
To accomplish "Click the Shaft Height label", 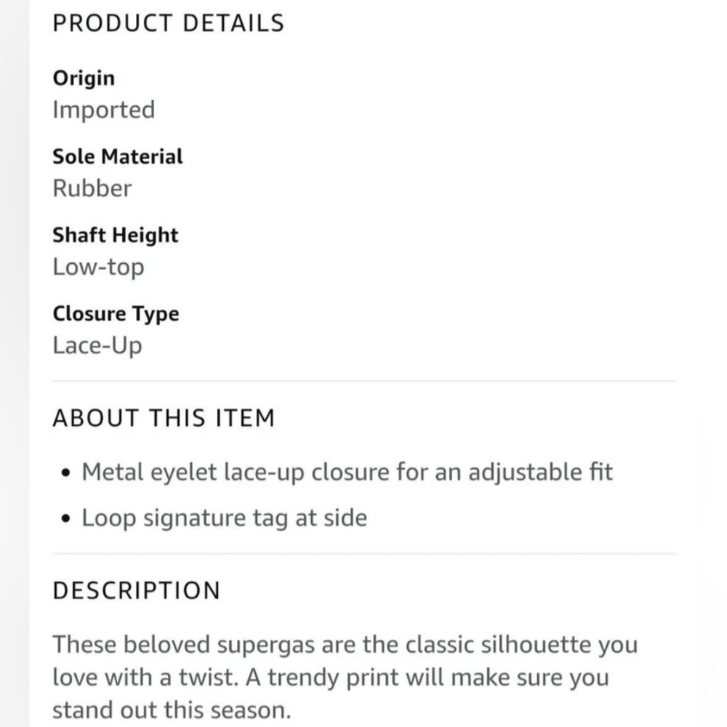I will click(x=116, y=235).
